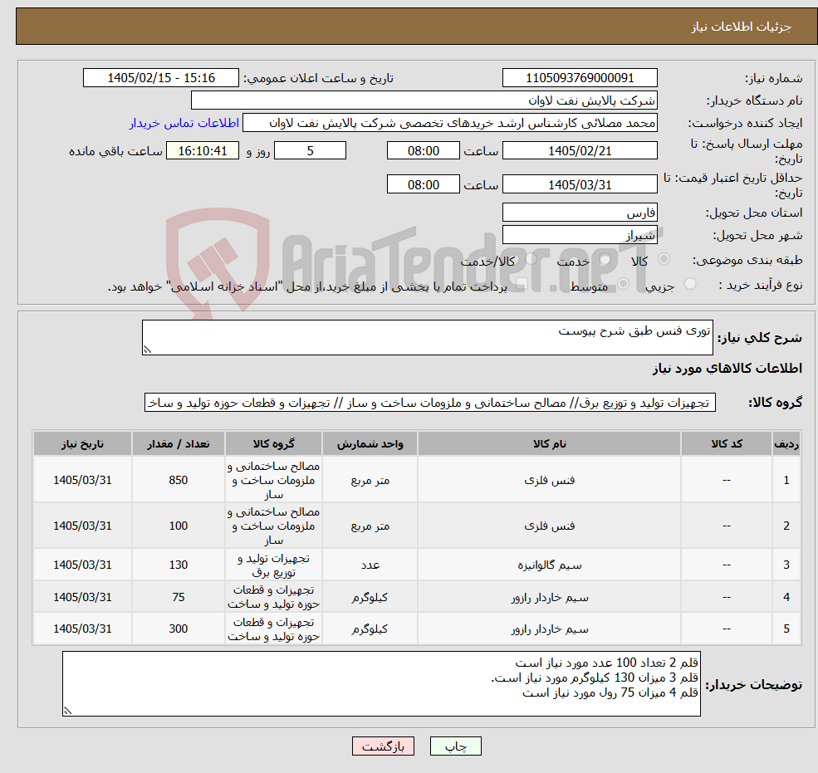Image resolution: width=818 pixels, height=773 pixels.
Task: Click unit کیلوگرم in row 4
Action: (x=370, y=597)
